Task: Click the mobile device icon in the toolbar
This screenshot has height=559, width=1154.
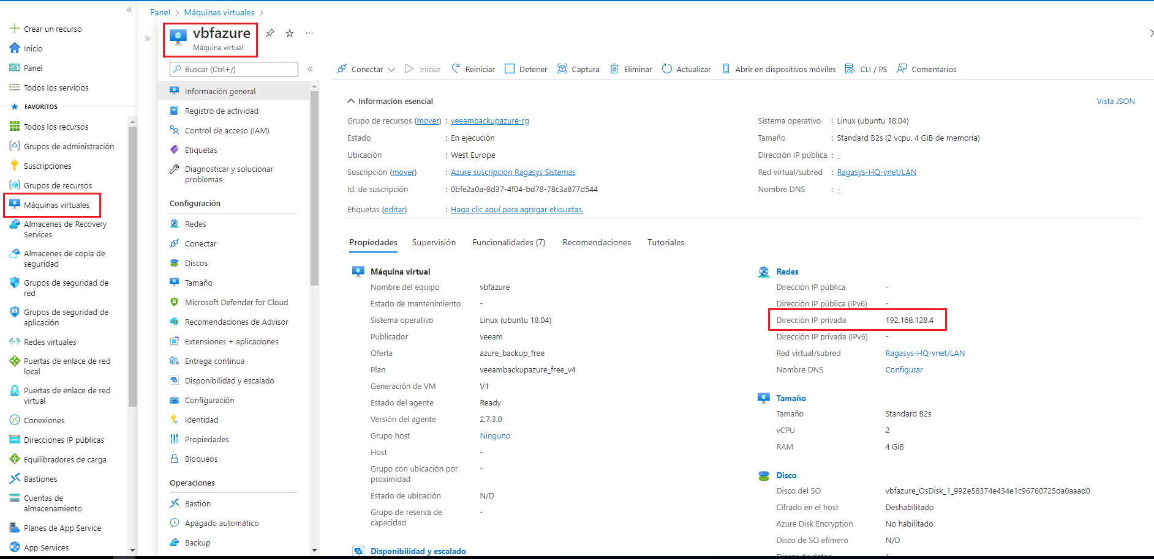Action: pyautogui.click(x=726, y=68)
